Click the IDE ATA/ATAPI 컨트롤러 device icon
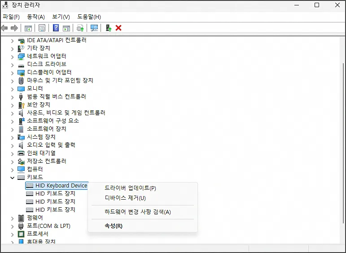Image resolution: width=346 pixels, height=253 pixels. (x=21, y=40)
